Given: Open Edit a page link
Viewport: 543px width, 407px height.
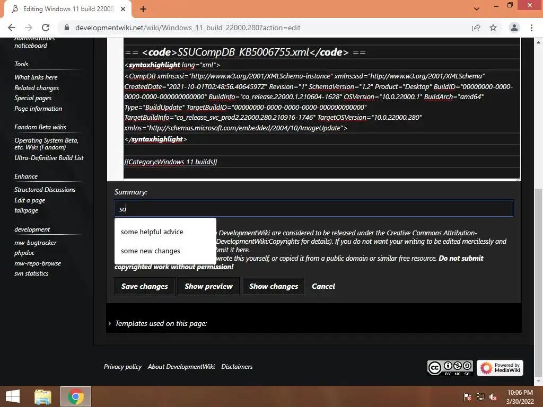Looking at the screenshot, I should tap(30, 200).
